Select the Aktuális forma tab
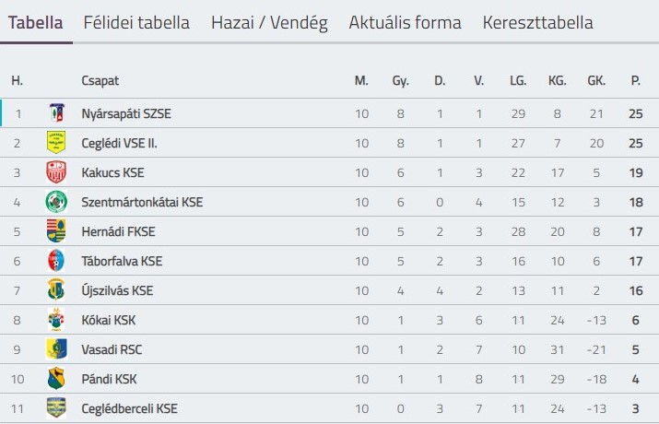Screen dimensions: 659x424 [x=406, y=22]
